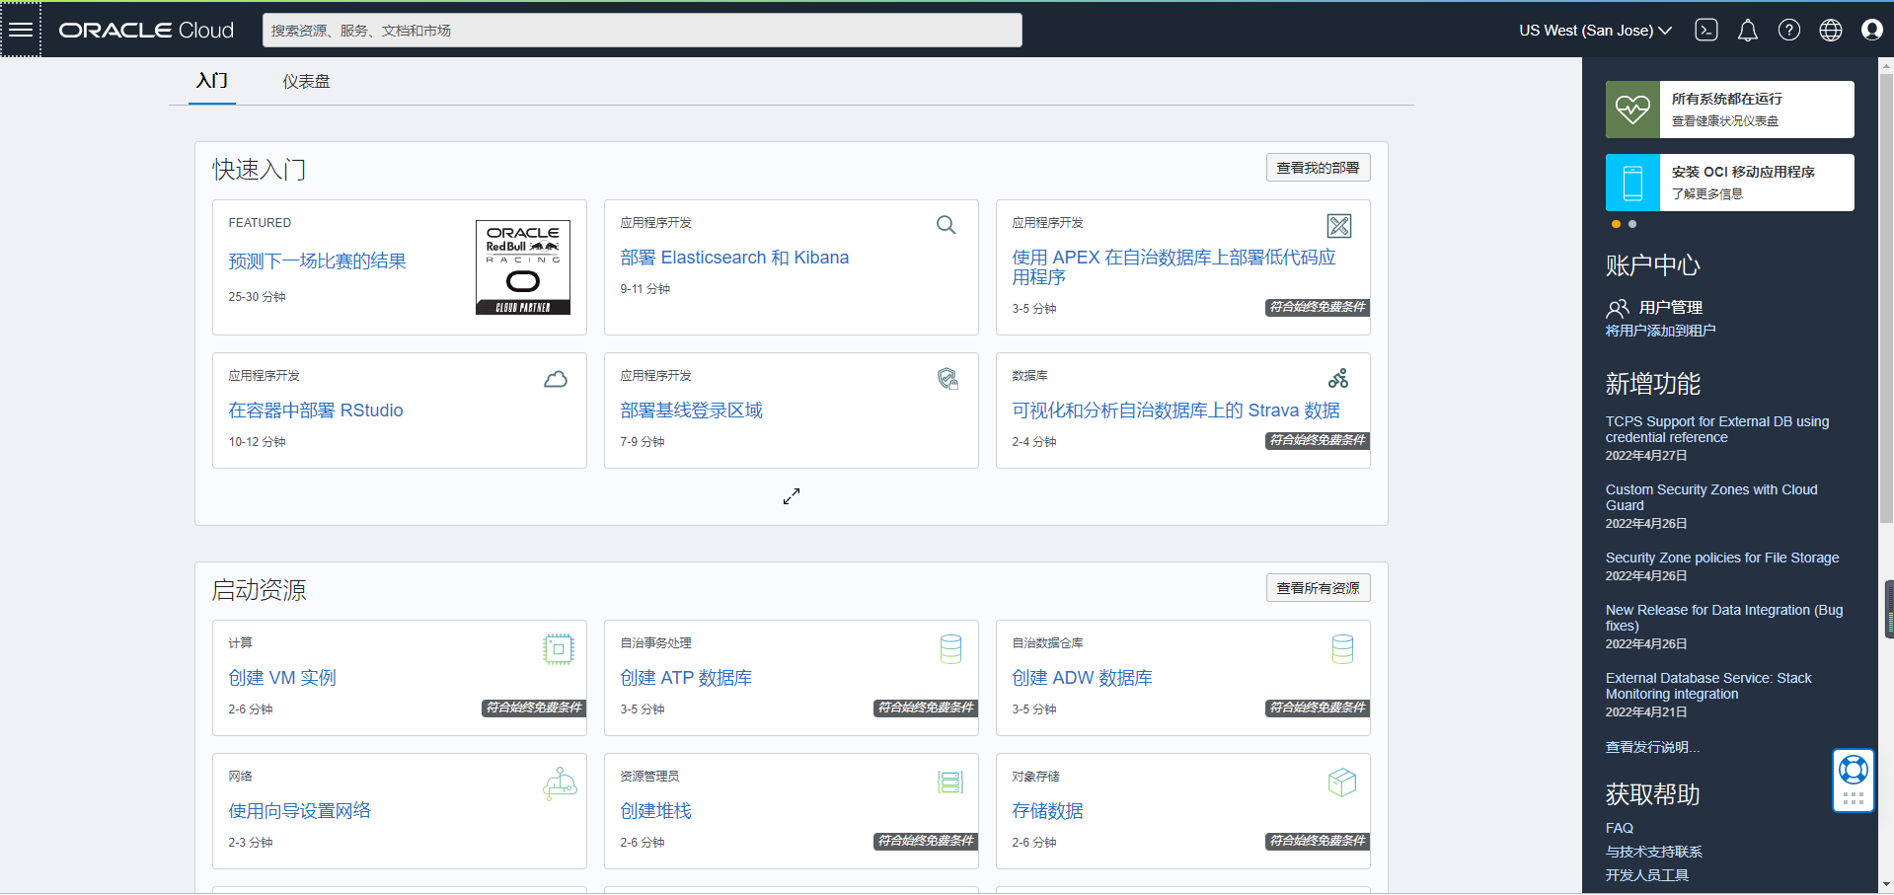
Task: Open the floating support lifebuoy widget
Action: (1854, 781)
